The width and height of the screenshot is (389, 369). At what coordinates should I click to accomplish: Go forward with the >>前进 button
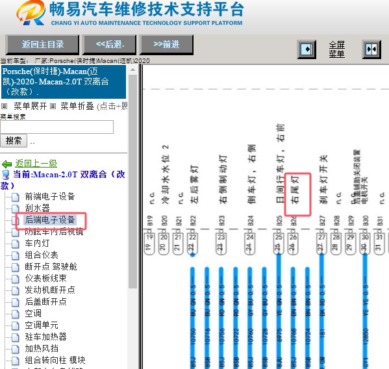coord(166,45)
